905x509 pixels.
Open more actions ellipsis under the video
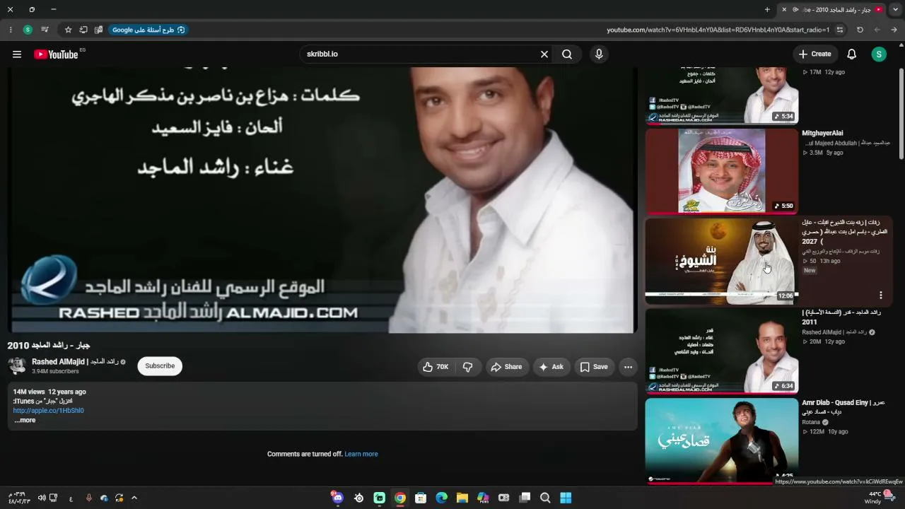[x=628, y=367]
